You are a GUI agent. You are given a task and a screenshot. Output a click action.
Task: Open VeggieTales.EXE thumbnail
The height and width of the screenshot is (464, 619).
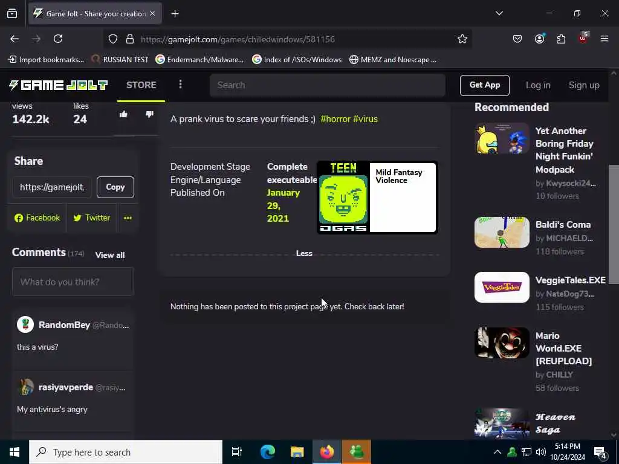tap(502, 287)
